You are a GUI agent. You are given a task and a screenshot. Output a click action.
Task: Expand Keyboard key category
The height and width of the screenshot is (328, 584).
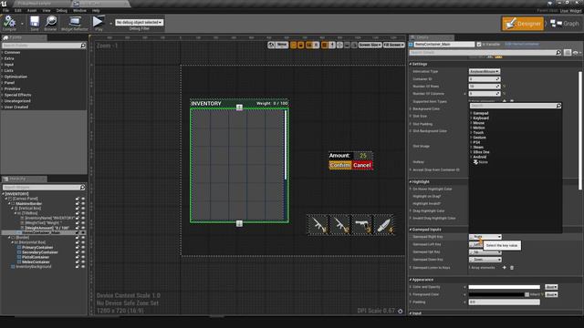(x=471, y=118)
